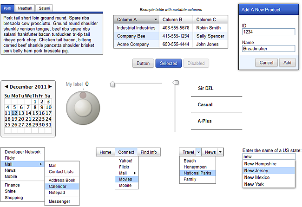The height and width of the screenshot is (207, 302).
Task: Toggle the Selected button
Action: [x=169, y=63]
